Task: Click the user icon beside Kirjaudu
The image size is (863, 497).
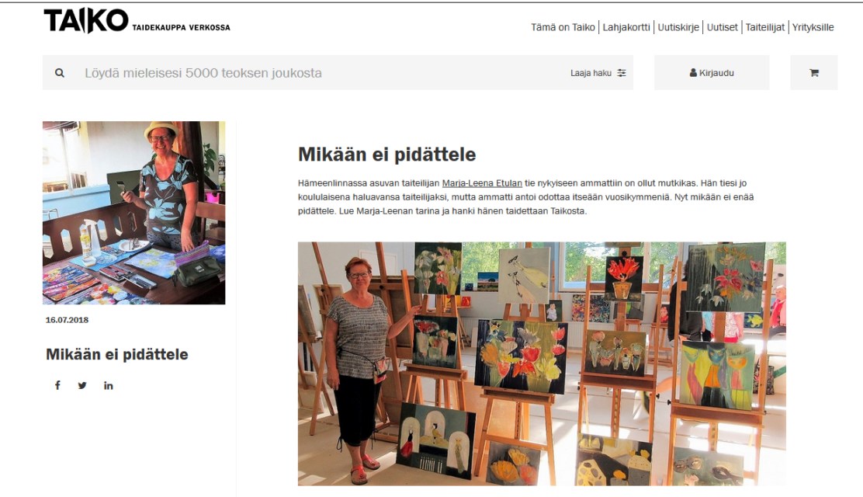Action: pos(693,73)
